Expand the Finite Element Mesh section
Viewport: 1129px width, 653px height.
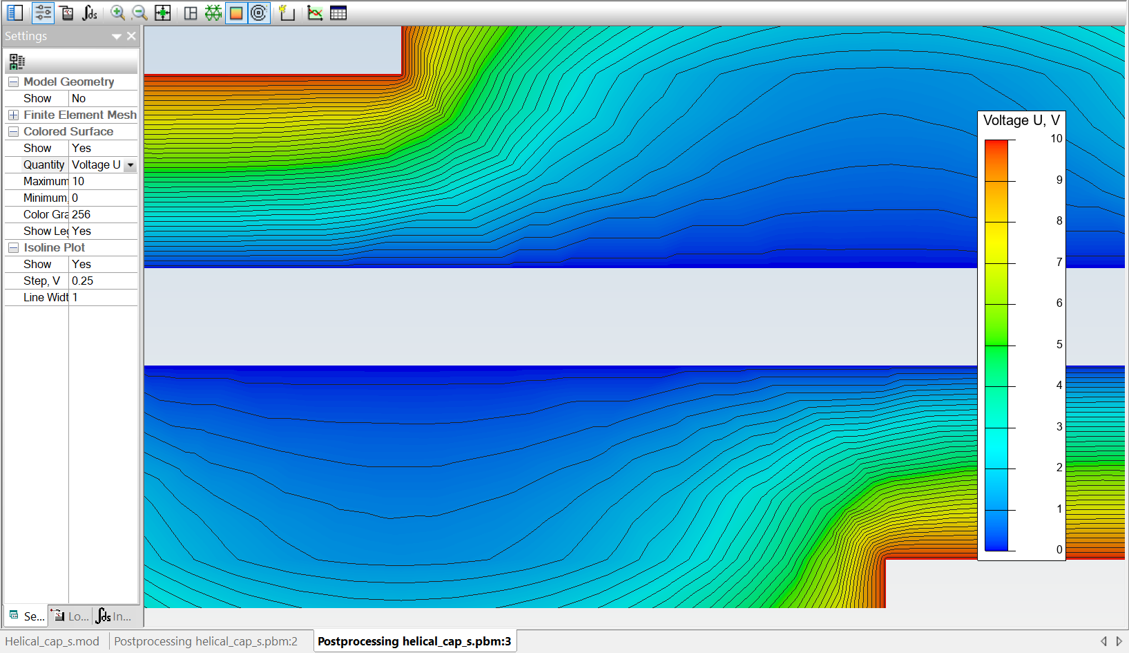[x=13, y=115]
